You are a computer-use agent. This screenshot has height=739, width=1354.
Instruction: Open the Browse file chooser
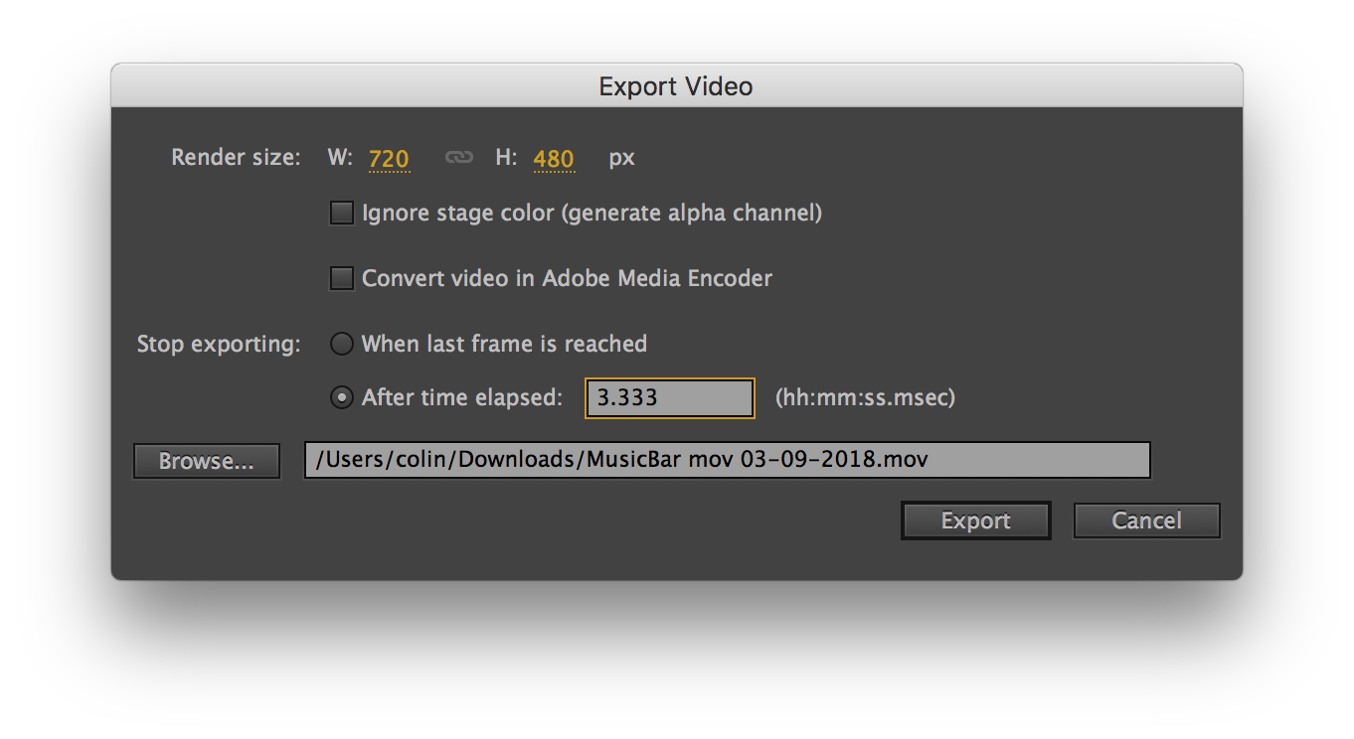pos(207,461)
